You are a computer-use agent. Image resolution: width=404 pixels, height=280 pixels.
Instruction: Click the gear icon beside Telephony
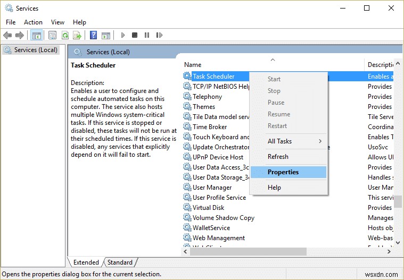(x=187, y=96)
